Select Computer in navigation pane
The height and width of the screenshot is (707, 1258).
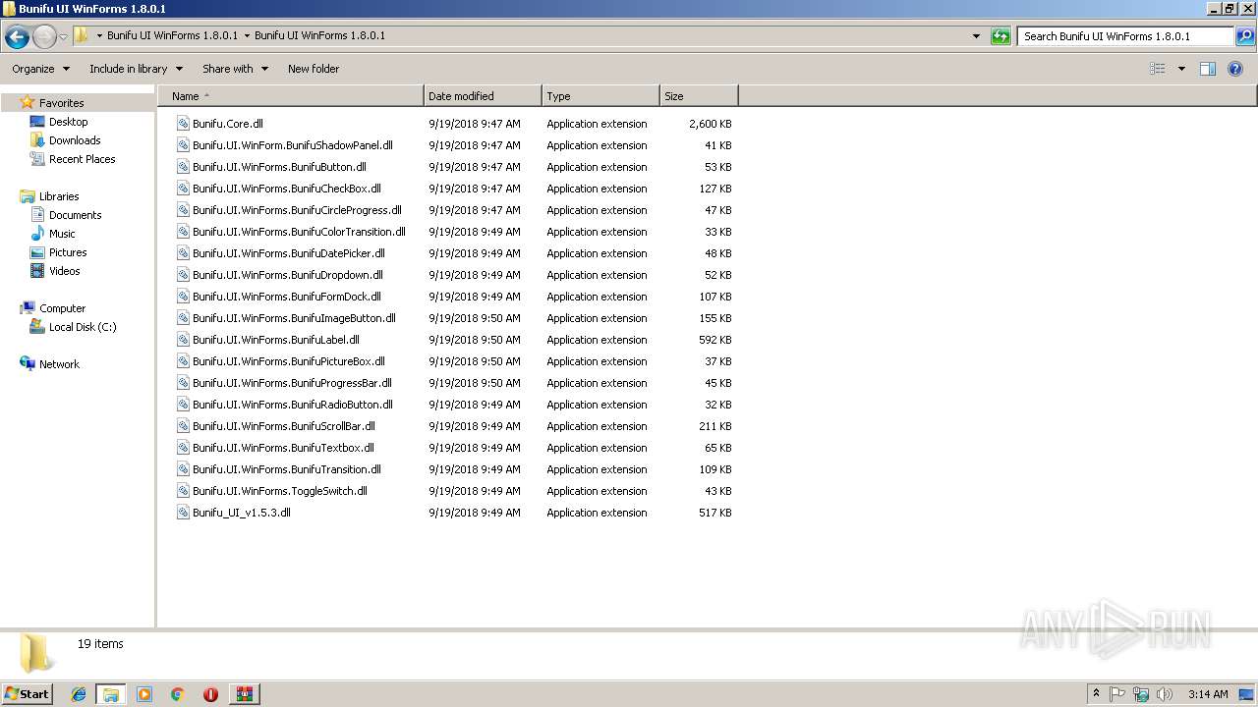(62, 308)
